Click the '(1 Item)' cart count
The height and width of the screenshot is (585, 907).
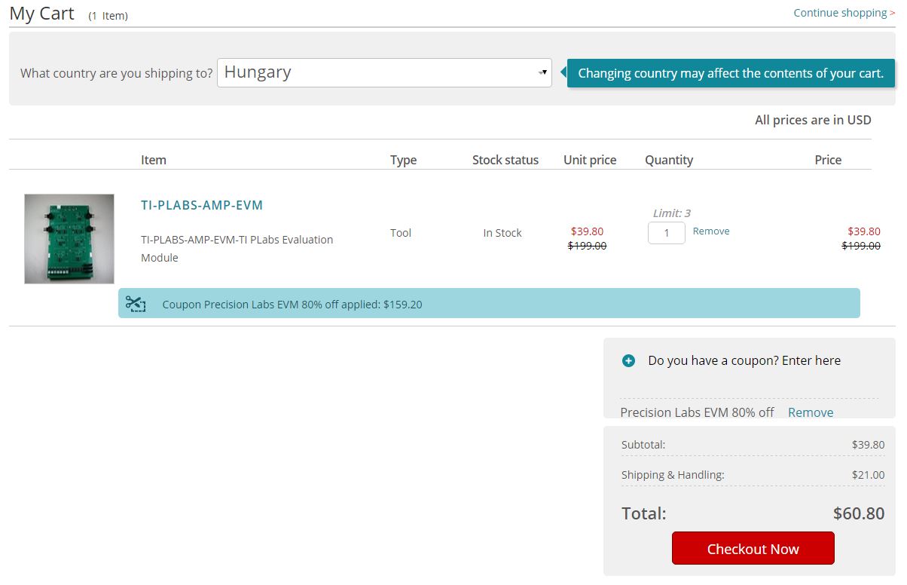click(x=108, y=16)
